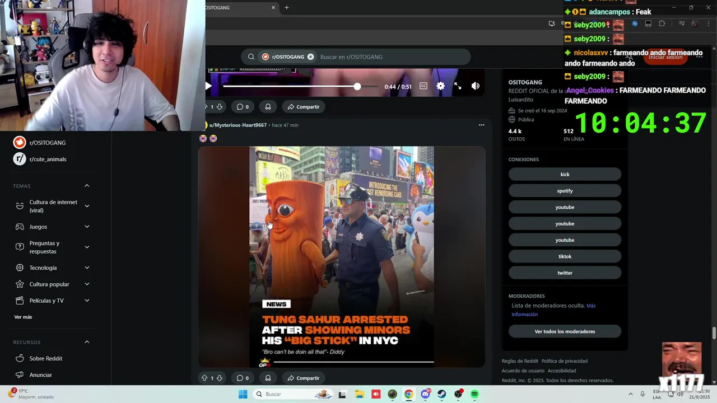Viewport: 717px width, 403px height.
Task: Toggle closed captions on the video
Action: 423,86
